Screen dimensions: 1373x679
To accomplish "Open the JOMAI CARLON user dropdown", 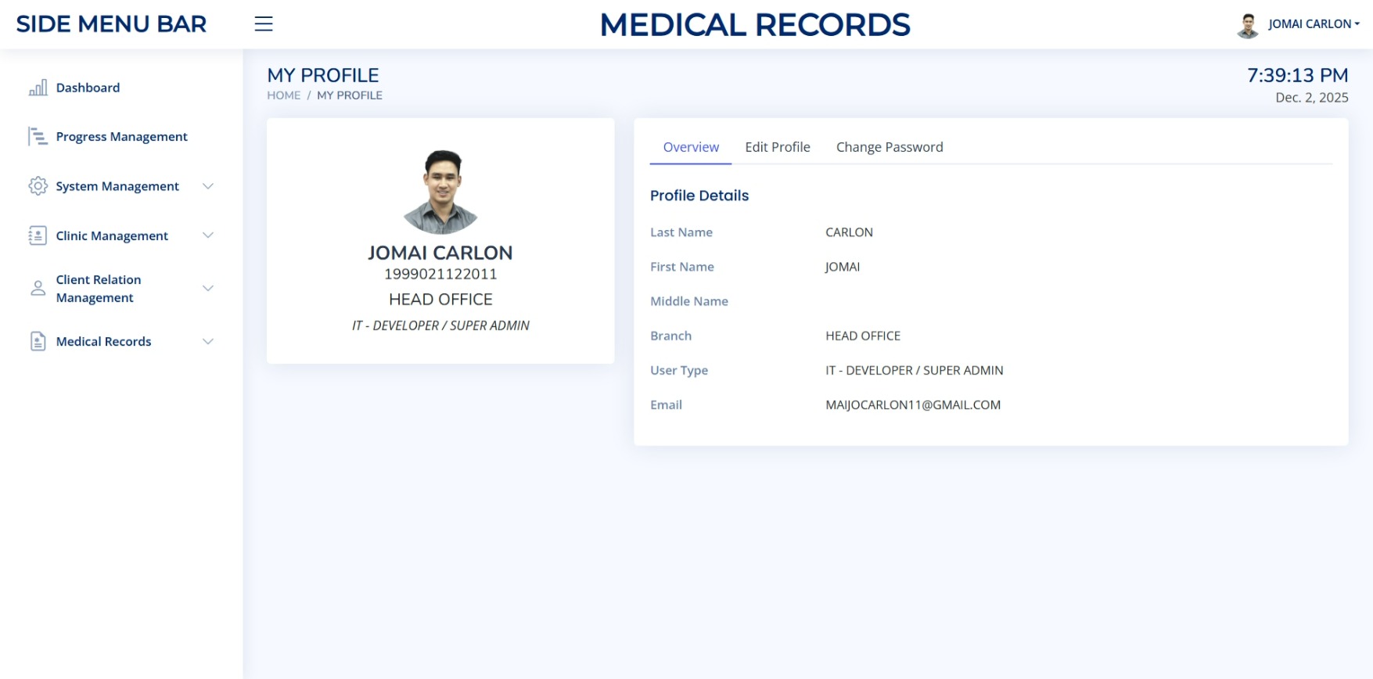I will click(x=1313, y=24).
